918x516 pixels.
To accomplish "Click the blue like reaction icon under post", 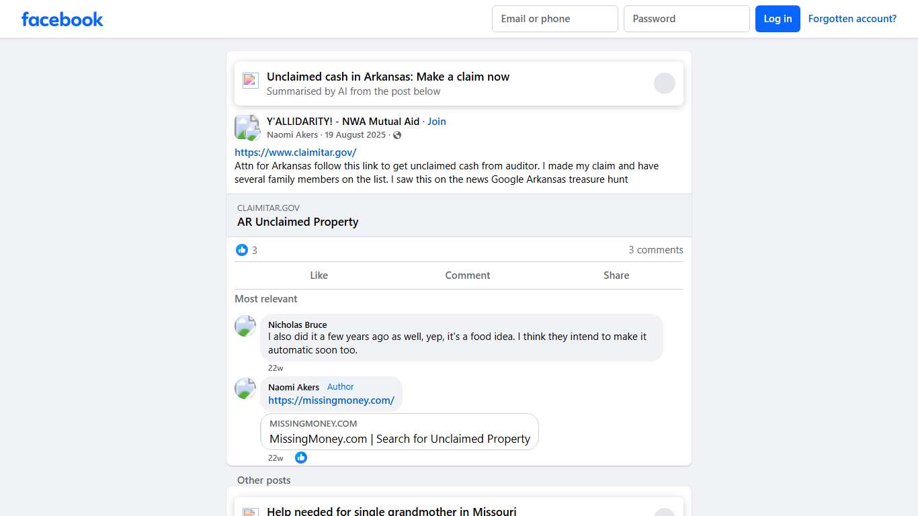I will [242, 250].
